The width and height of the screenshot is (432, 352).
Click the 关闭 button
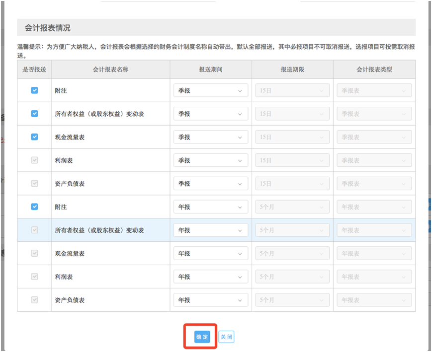[226, 337]
